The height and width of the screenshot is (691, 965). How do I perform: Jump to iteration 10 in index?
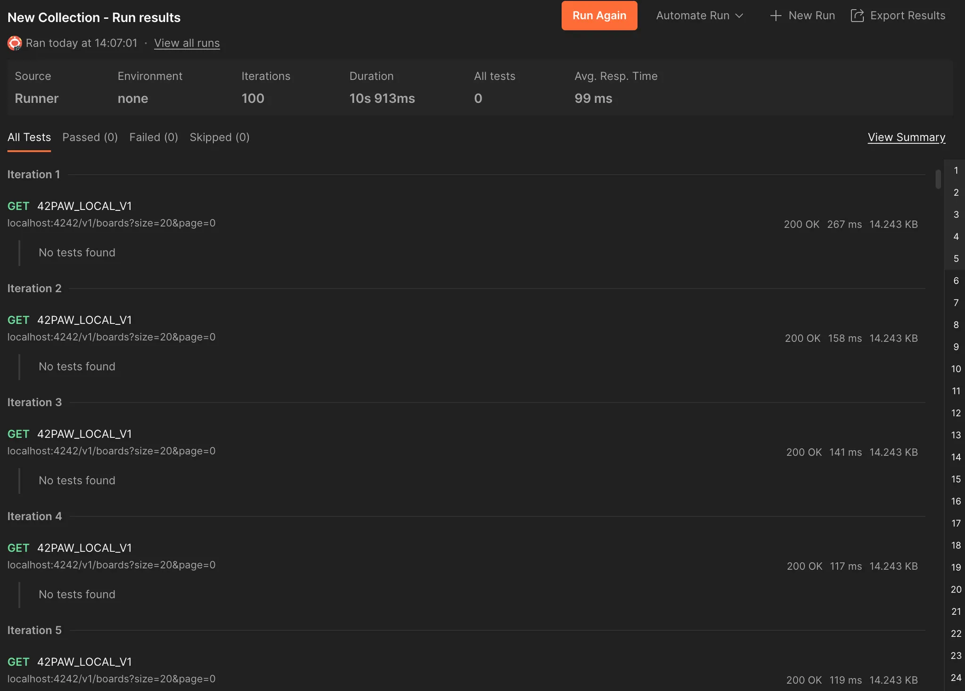click(x=956, y=369)
